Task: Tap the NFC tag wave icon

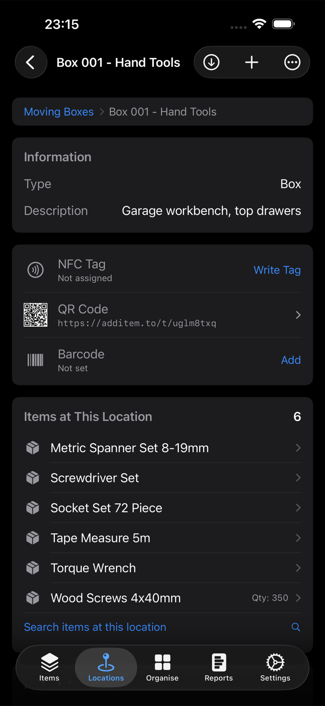Action: pyautogui.click(x=36, y=270)
